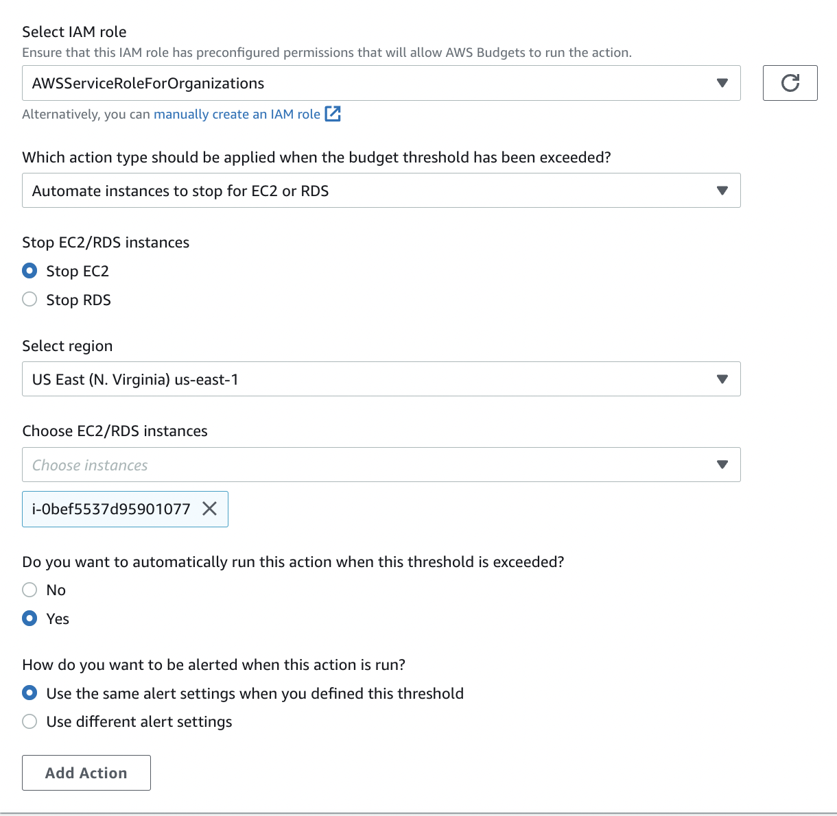Viewport: 837px width, 816px height.
Task: Open the Choose instances dropdown
Action: coord(381,465)
